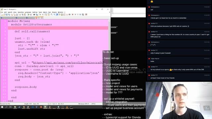The height and width of the screenshot is (119, 212).
Task: Click the webcam video feed
Action: [x=179, y=100]
